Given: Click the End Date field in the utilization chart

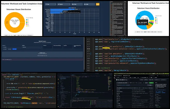Looking at the screenshot, I should pos(89,4).
